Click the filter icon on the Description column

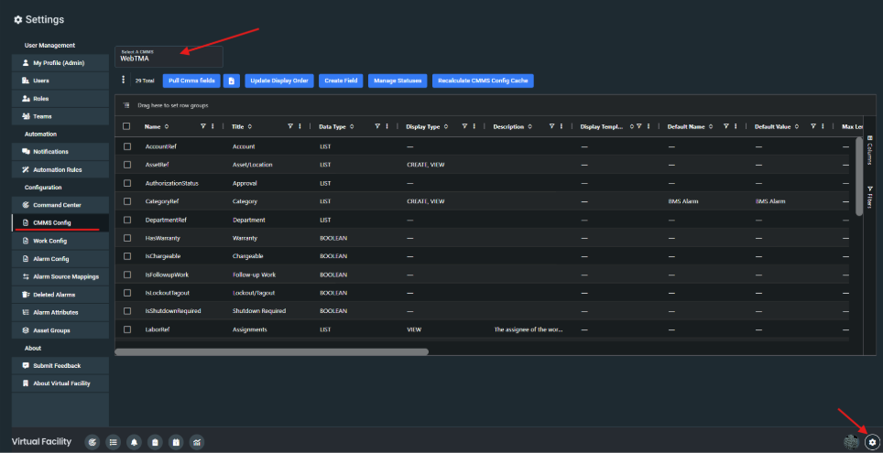pos(551,126)
